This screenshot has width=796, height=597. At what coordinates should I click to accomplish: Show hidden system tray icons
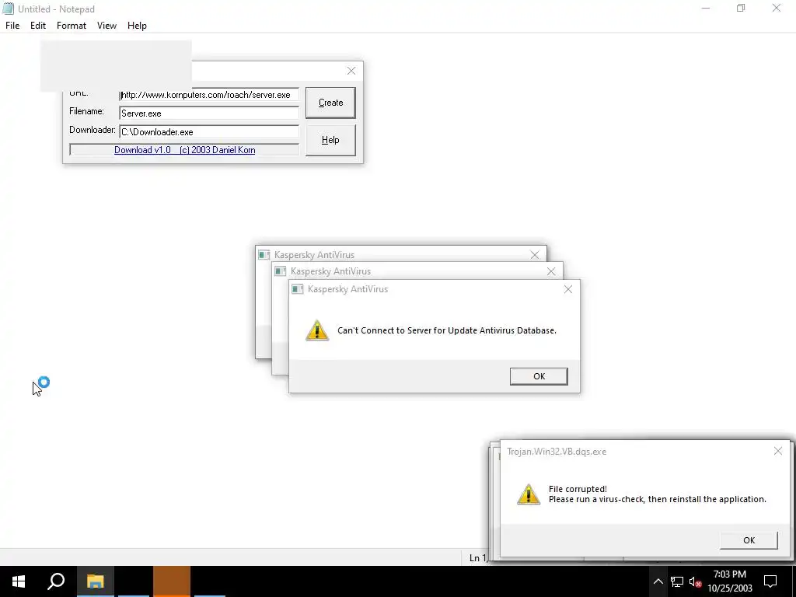click(658, 581)
